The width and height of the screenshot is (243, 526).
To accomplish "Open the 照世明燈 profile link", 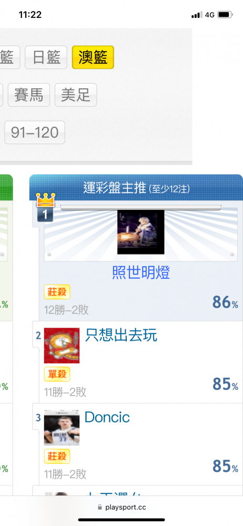I will pyautogui.click(x=141, y=273).
